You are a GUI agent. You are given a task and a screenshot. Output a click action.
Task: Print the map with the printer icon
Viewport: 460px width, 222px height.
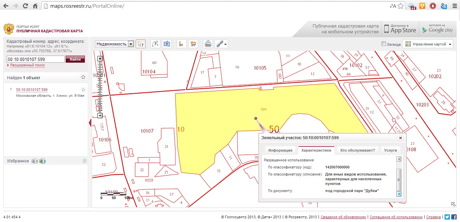(208, 44)
